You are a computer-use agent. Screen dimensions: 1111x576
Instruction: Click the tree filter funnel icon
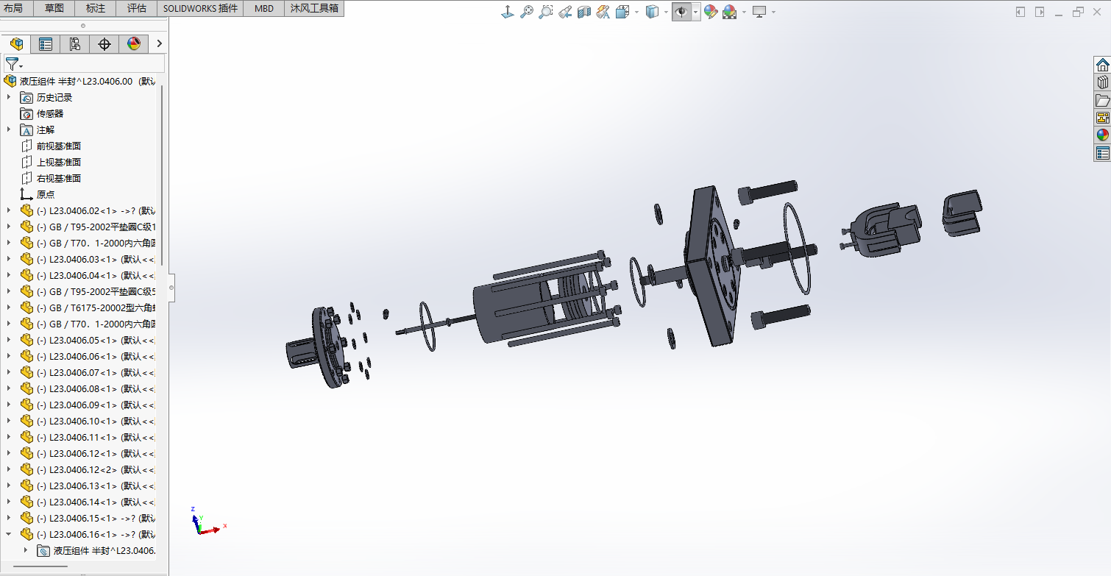tap(13, 64)
